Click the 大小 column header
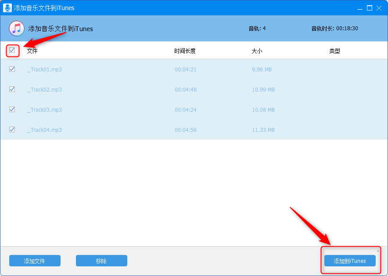 [x=257, y=51]
